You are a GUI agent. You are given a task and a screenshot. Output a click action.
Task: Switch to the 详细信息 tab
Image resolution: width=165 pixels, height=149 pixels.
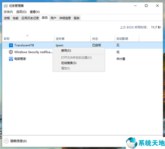click(65, 18)
